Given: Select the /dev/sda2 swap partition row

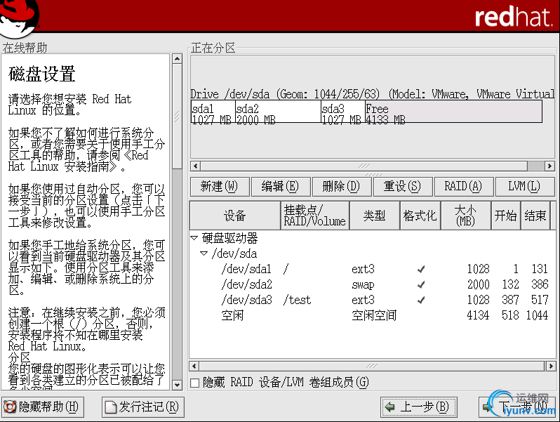Looking at the screenshot, I should pos(372,285).
